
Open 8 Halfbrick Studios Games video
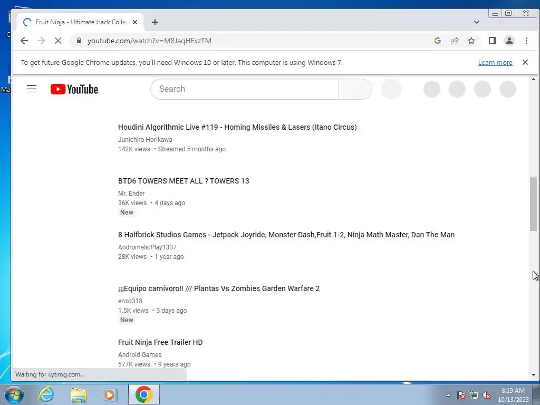[286, 235]
